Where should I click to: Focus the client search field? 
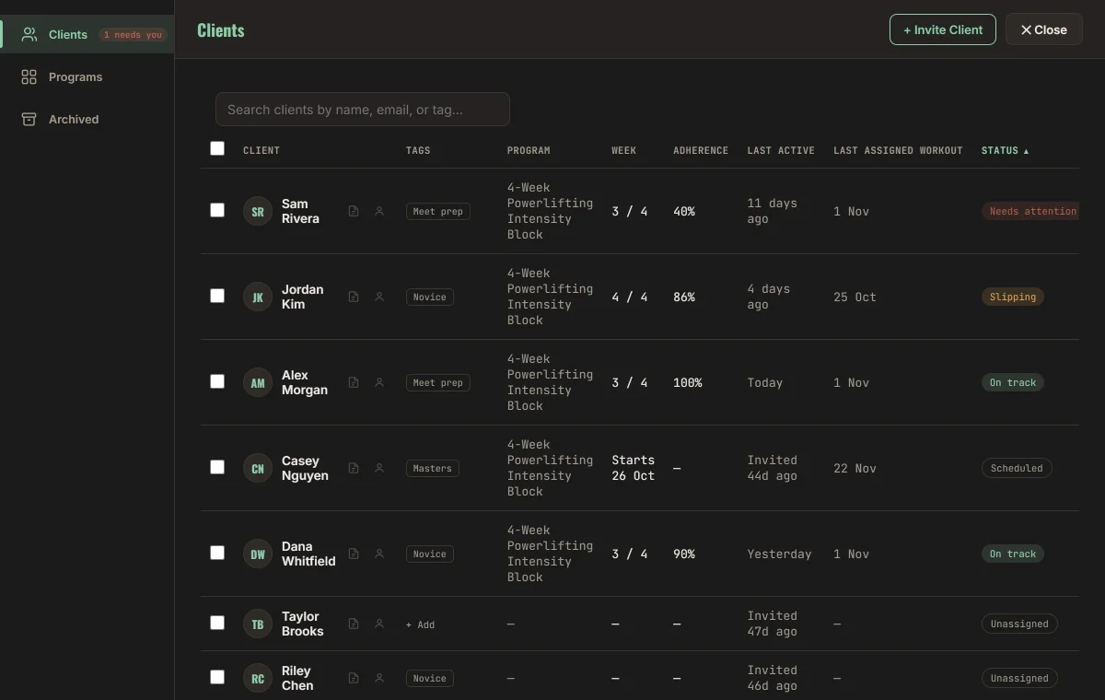click(363, 109)
